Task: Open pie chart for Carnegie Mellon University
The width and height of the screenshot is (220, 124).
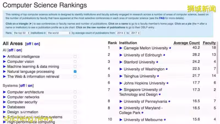Action: [x=170, y=48]
